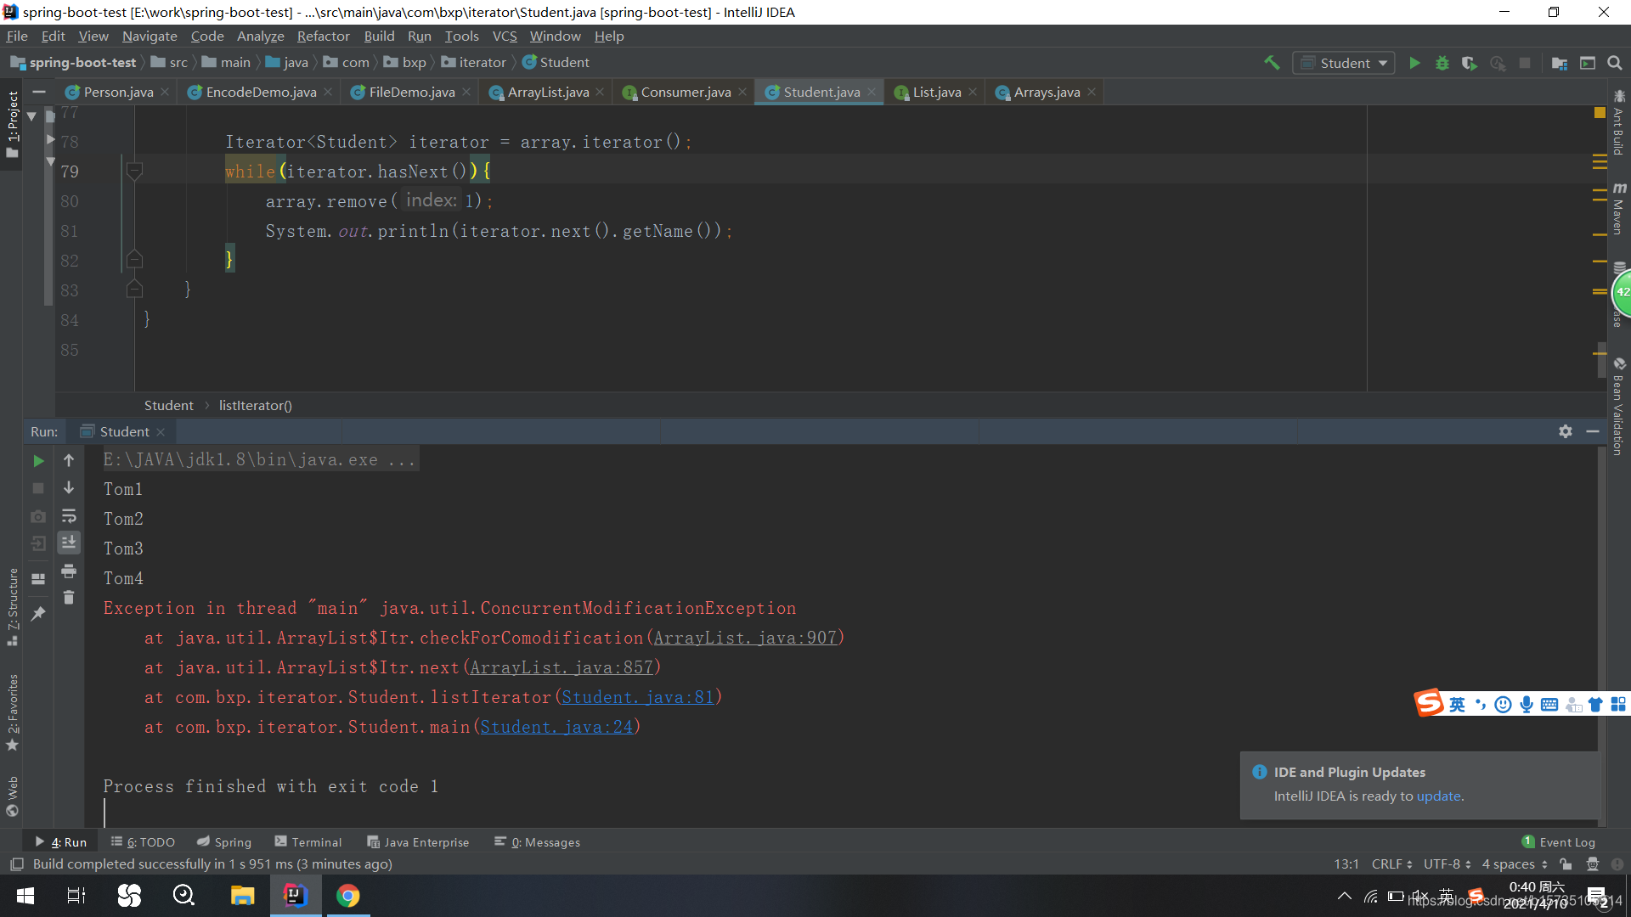Start debugging using the bug icon
1631x917 pixels.
point(1442,63)
